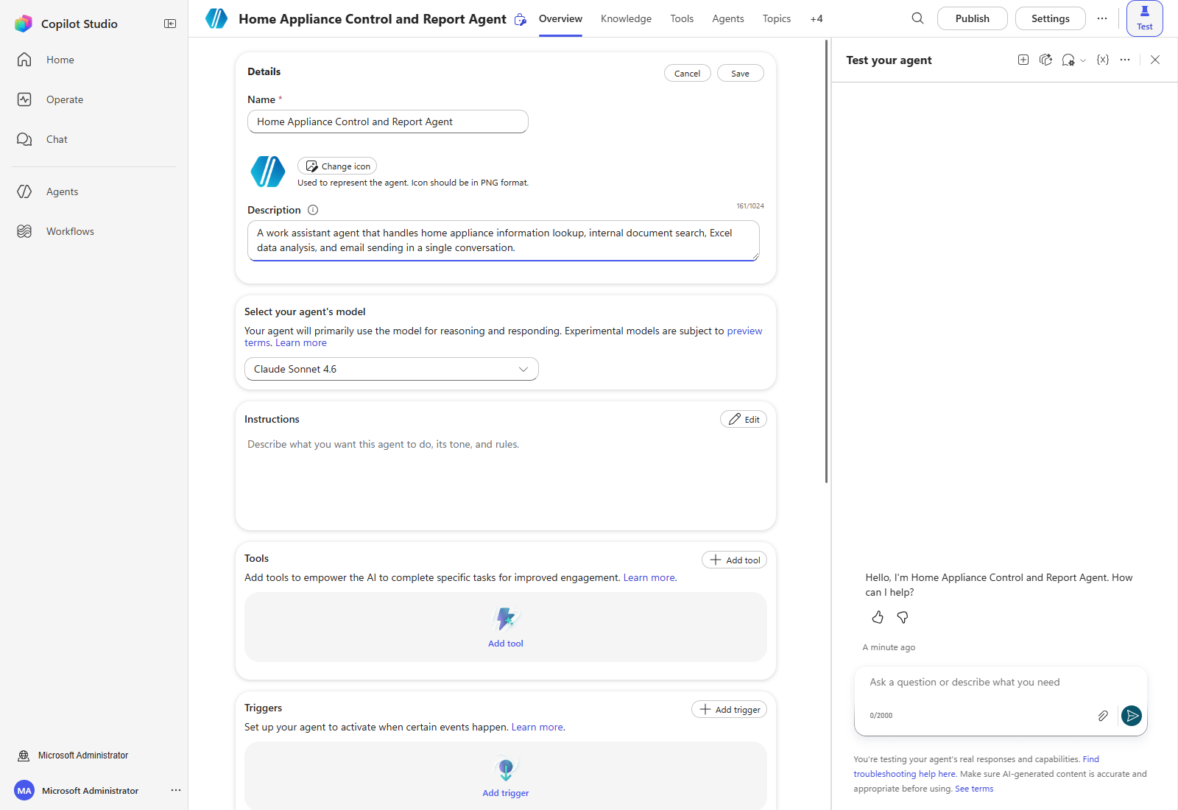This screenshot has width=1178, height=810.
Task: Switch to the Knowledge tab
Action: pos(626,18)
